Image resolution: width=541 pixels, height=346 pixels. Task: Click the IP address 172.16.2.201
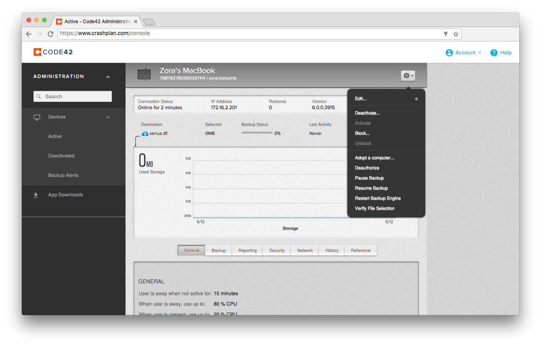click(x=224, y=108)
